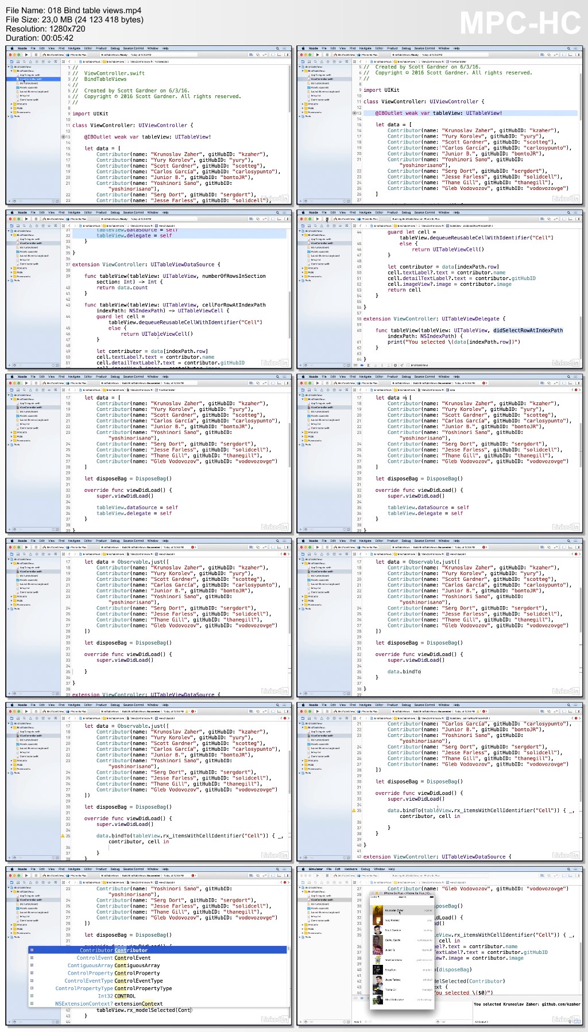Choose extensionContext suggestion in autocomplete list
This screenshot has width=588, height=1032.
tap(158, 1003)
